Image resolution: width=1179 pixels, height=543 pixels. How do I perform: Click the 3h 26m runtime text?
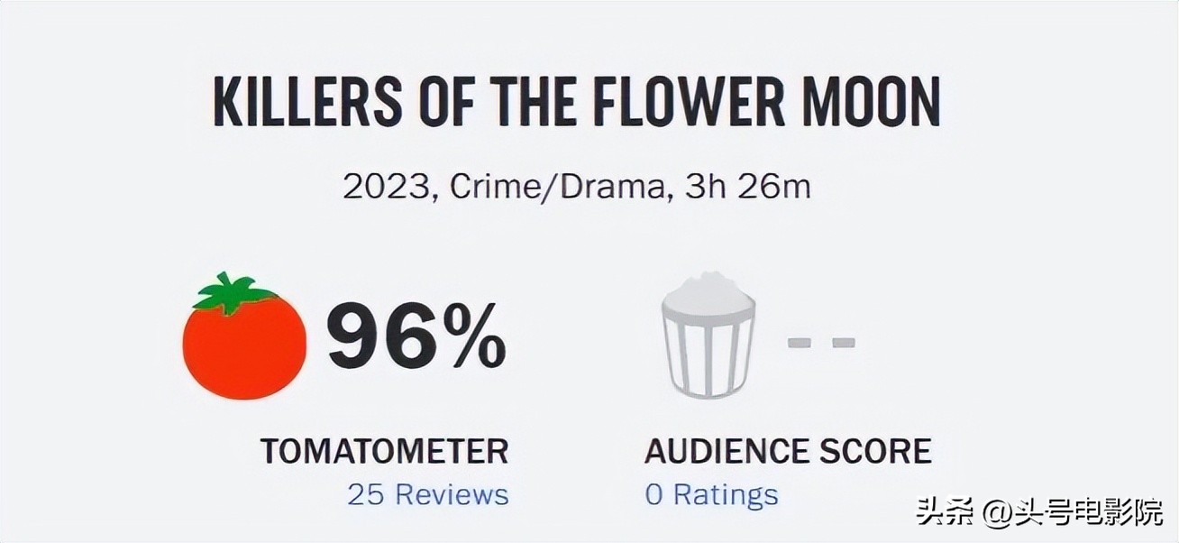pos(746,188)
